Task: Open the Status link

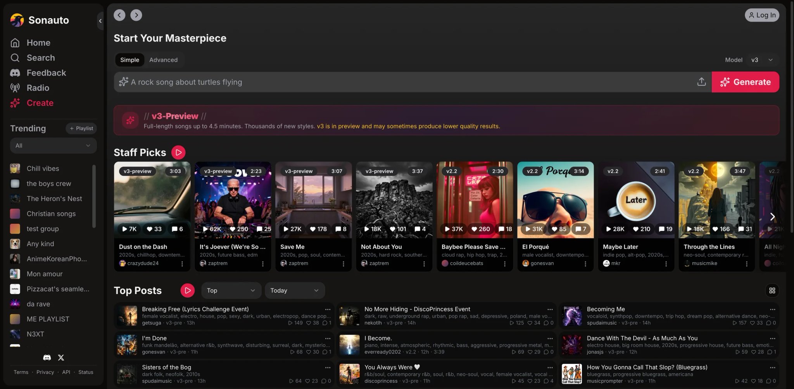Action: [x=86, y=372]
